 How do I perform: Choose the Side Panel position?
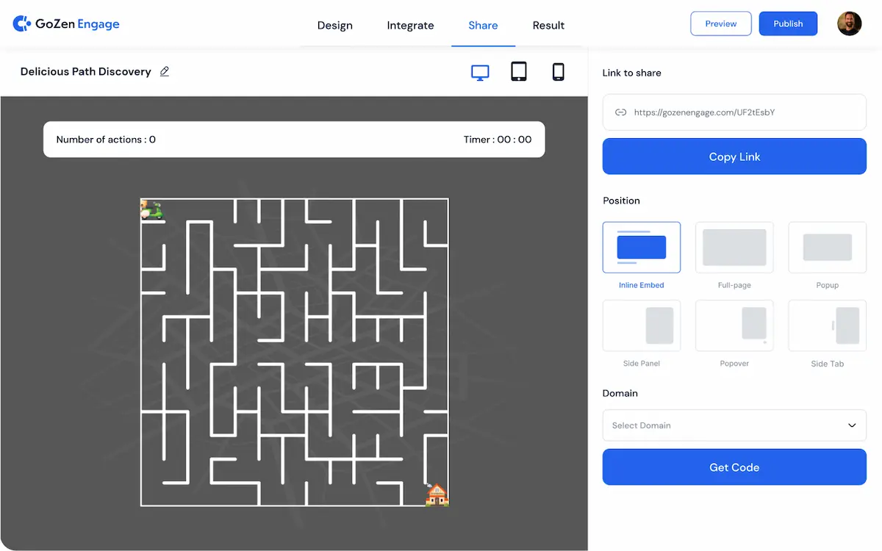click(641, 325)
